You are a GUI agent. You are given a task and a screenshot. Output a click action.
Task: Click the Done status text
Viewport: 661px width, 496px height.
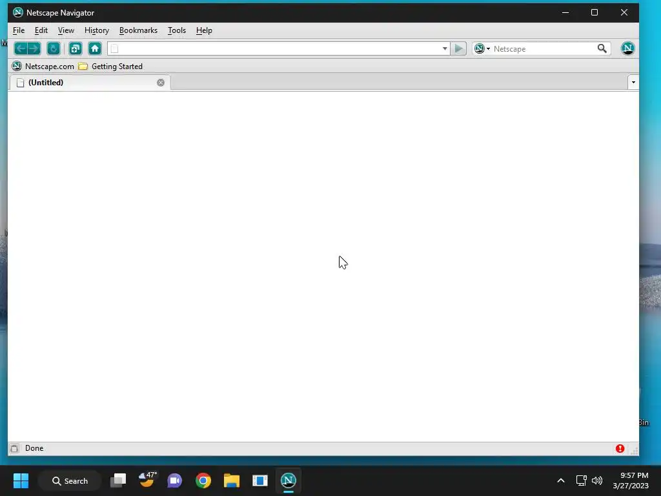[34, 448]
